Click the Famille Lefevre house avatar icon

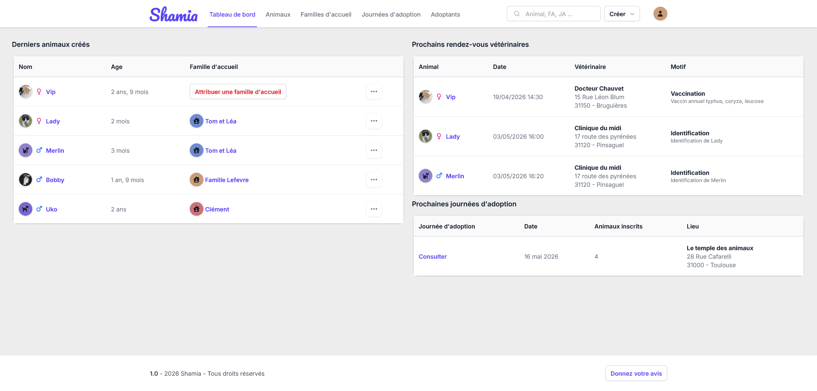point(196,180)
